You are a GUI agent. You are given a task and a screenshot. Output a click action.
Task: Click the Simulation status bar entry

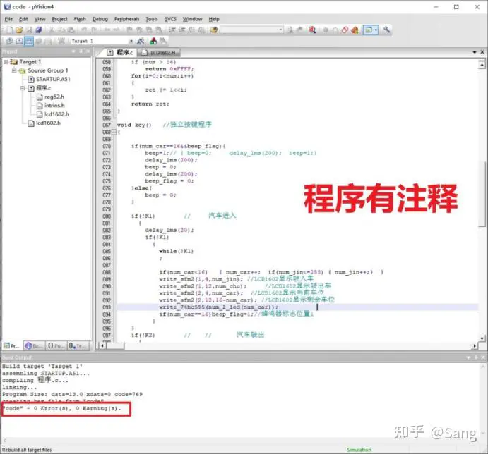359,450
